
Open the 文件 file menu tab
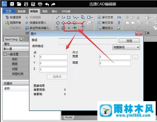coord(9,11)
